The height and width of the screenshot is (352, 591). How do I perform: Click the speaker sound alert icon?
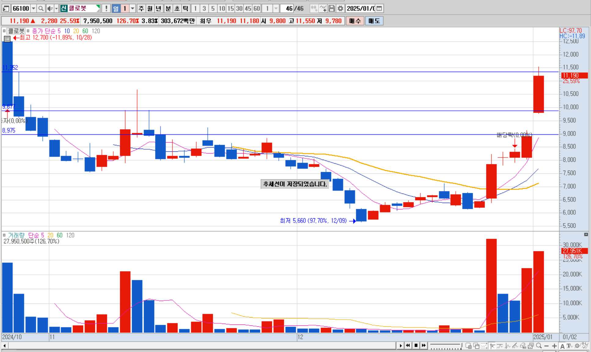point(50,9)
